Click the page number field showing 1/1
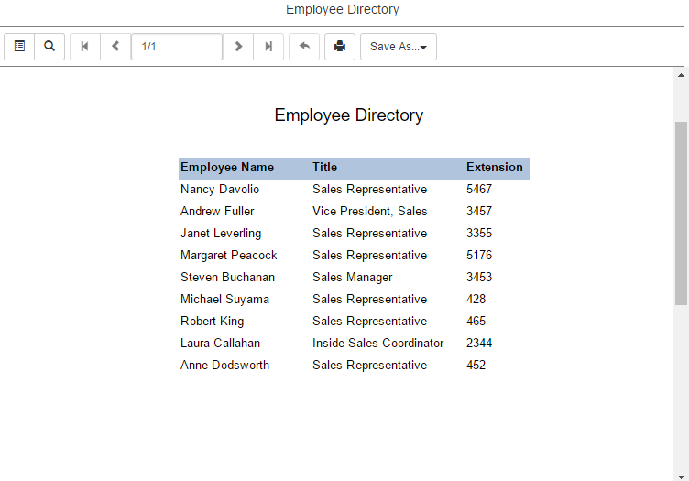This screenshot has height=481, width=689. pos(177,46)
